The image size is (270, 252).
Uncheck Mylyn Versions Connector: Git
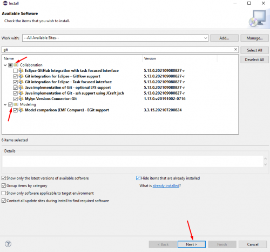[16, 99]
